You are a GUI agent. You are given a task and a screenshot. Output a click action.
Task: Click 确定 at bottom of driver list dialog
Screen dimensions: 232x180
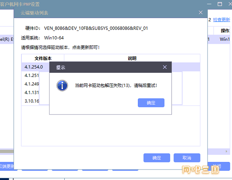(157, 158)
